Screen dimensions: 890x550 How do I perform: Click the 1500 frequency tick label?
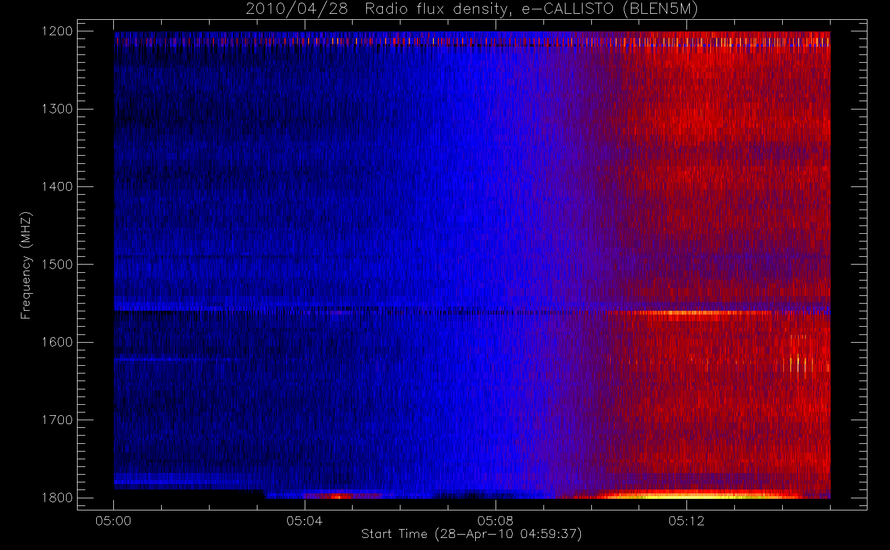pyautogui.click(x=57, y=265)
